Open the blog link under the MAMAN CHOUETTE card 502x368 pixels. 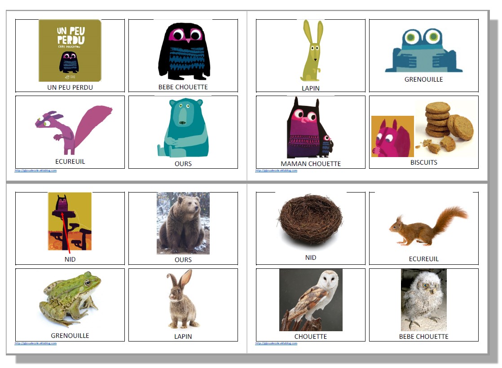tap(276, 171)
